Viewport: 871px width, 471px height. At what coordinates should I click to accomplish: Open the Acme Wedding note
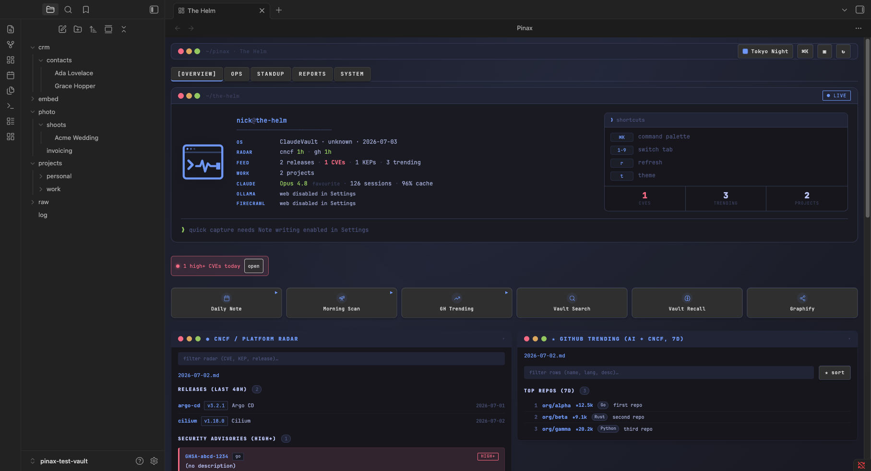point(76,138)
